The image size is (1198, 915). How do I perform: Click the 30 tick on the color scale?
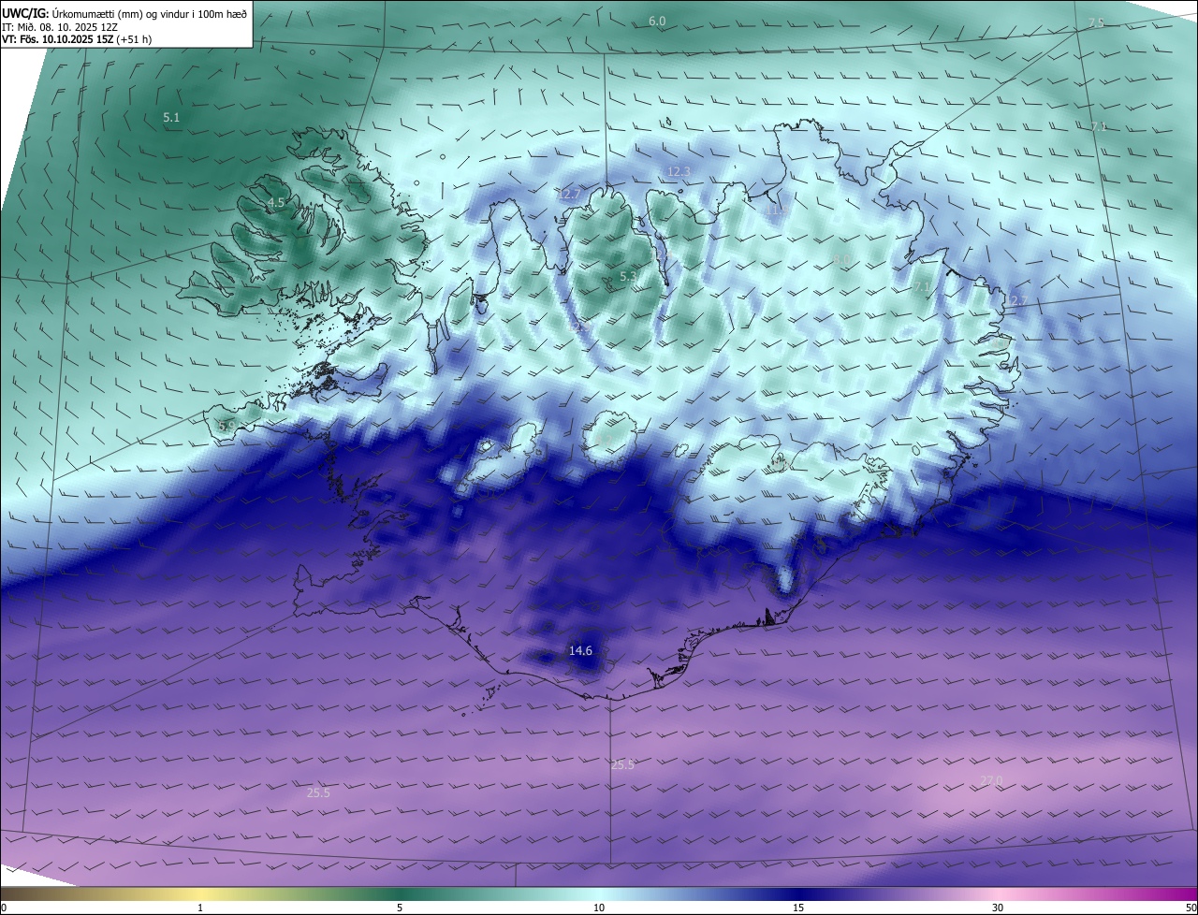pyautogui.click(x=998, y=908)
